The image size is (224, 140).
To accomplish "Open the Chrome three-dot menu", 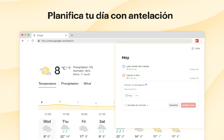I will (201, 41).
